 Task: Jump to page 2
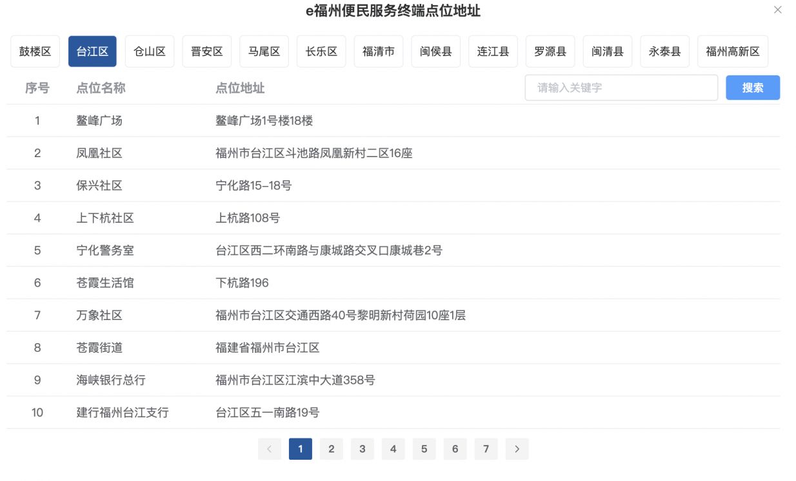tap(332, 449)
